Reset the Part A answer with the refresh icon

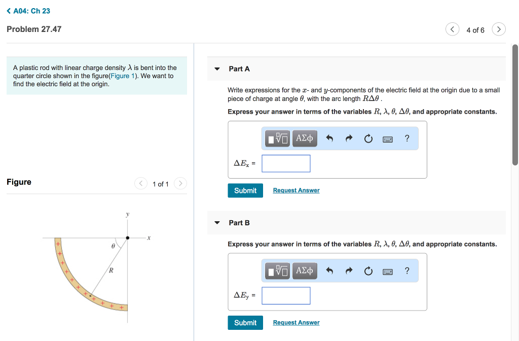click(368, 138)
